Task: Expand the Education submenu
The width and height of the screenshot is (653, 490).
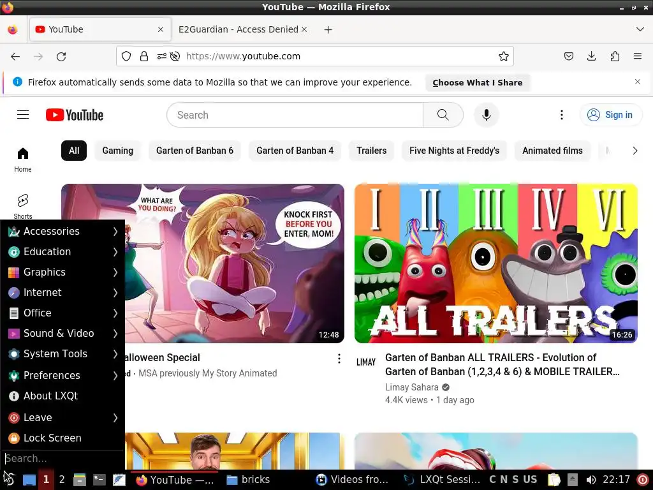Action: (x=62, y=251)
